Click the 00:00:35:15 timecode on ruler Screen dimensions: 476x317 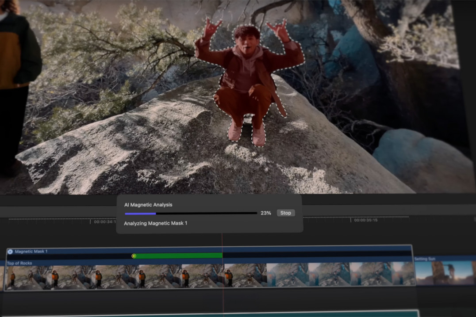[366, 220]
